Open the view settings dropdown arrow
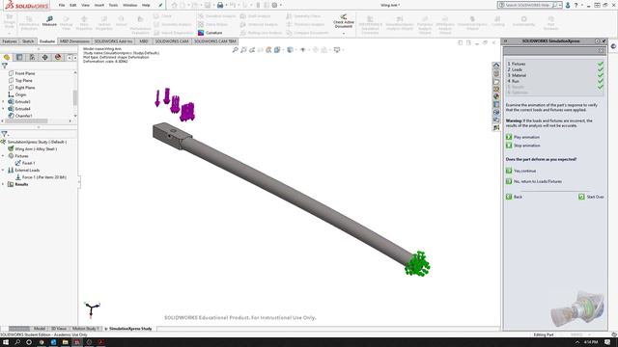 point(343,50)
